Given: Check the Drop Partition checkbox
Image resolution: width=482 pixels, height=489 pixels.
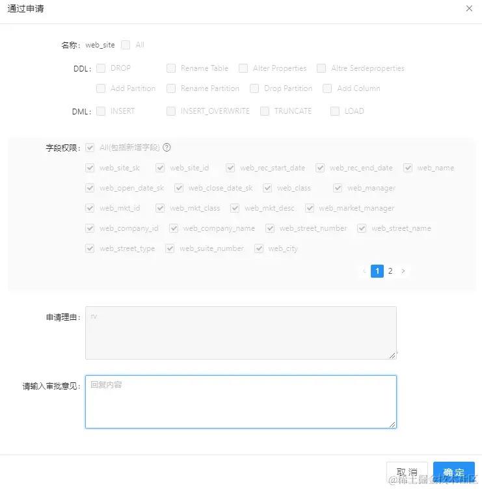Looking at the screenshot, I should (x=254, y=88).
